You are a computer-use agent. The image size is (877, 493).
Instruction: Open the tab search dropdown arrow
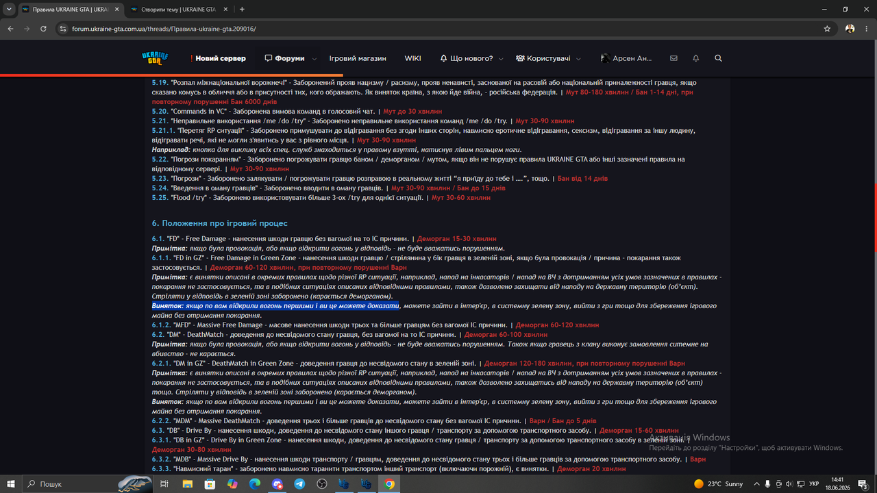(x=8, y=9)
